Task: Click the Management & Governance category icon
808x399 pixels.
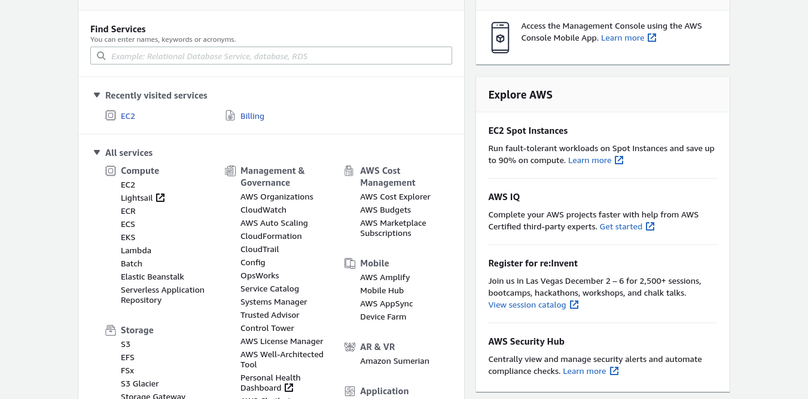Action: click(x=230, y=171)
